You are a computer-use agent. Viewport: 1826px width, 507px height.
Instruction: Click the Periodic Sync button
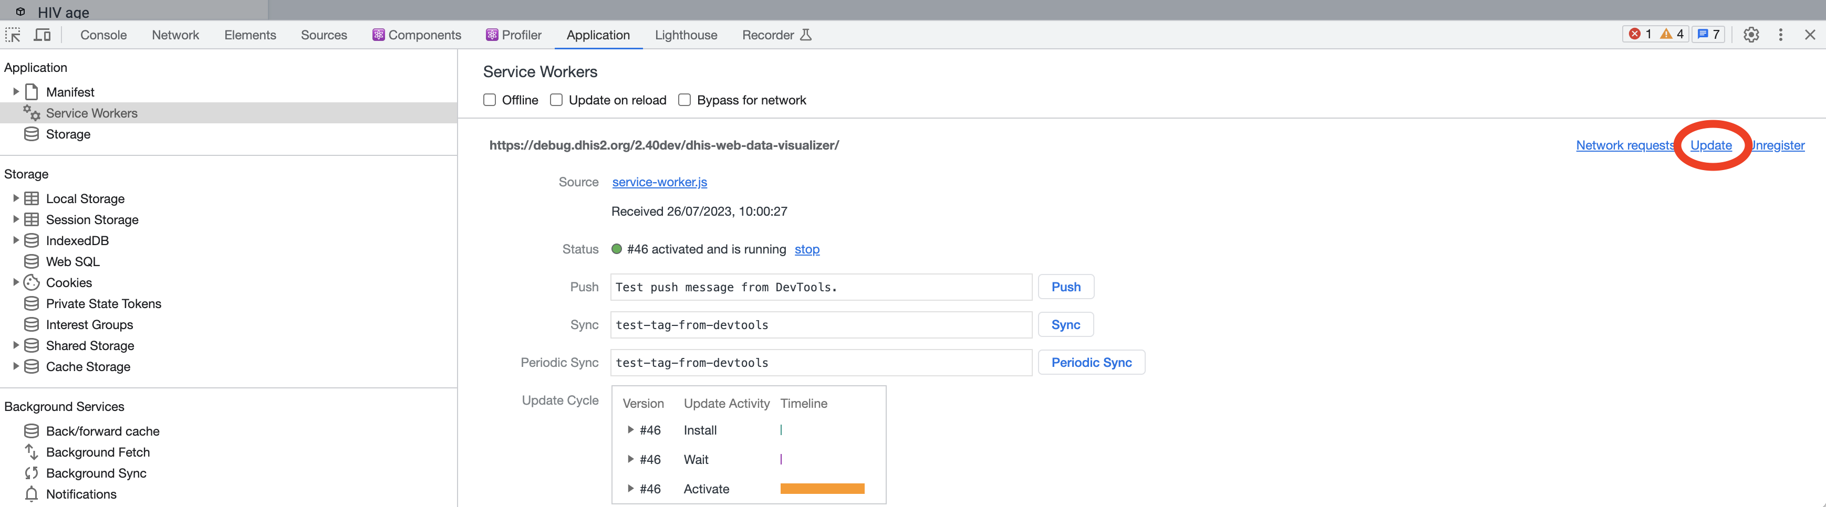click(x=1092, y=363)
